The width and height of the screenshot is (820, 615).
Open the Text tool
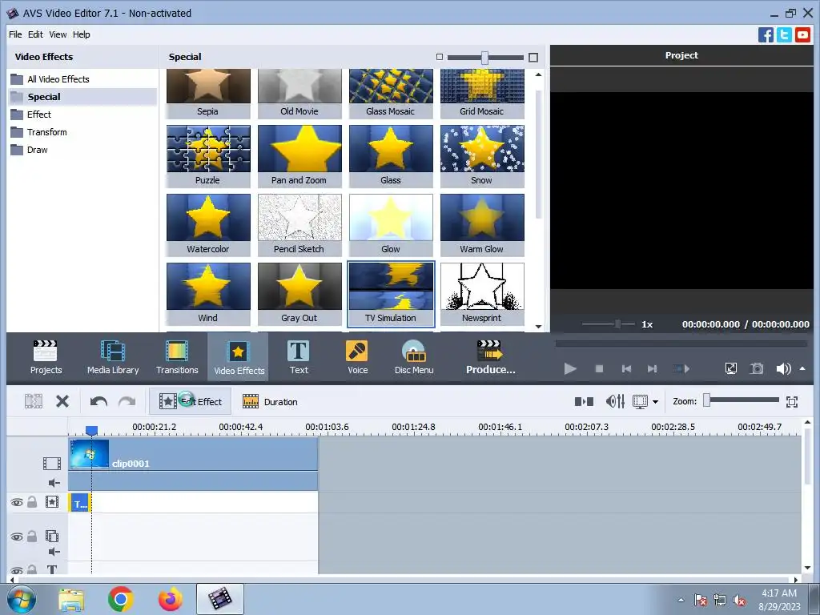[x=299, y=358]
